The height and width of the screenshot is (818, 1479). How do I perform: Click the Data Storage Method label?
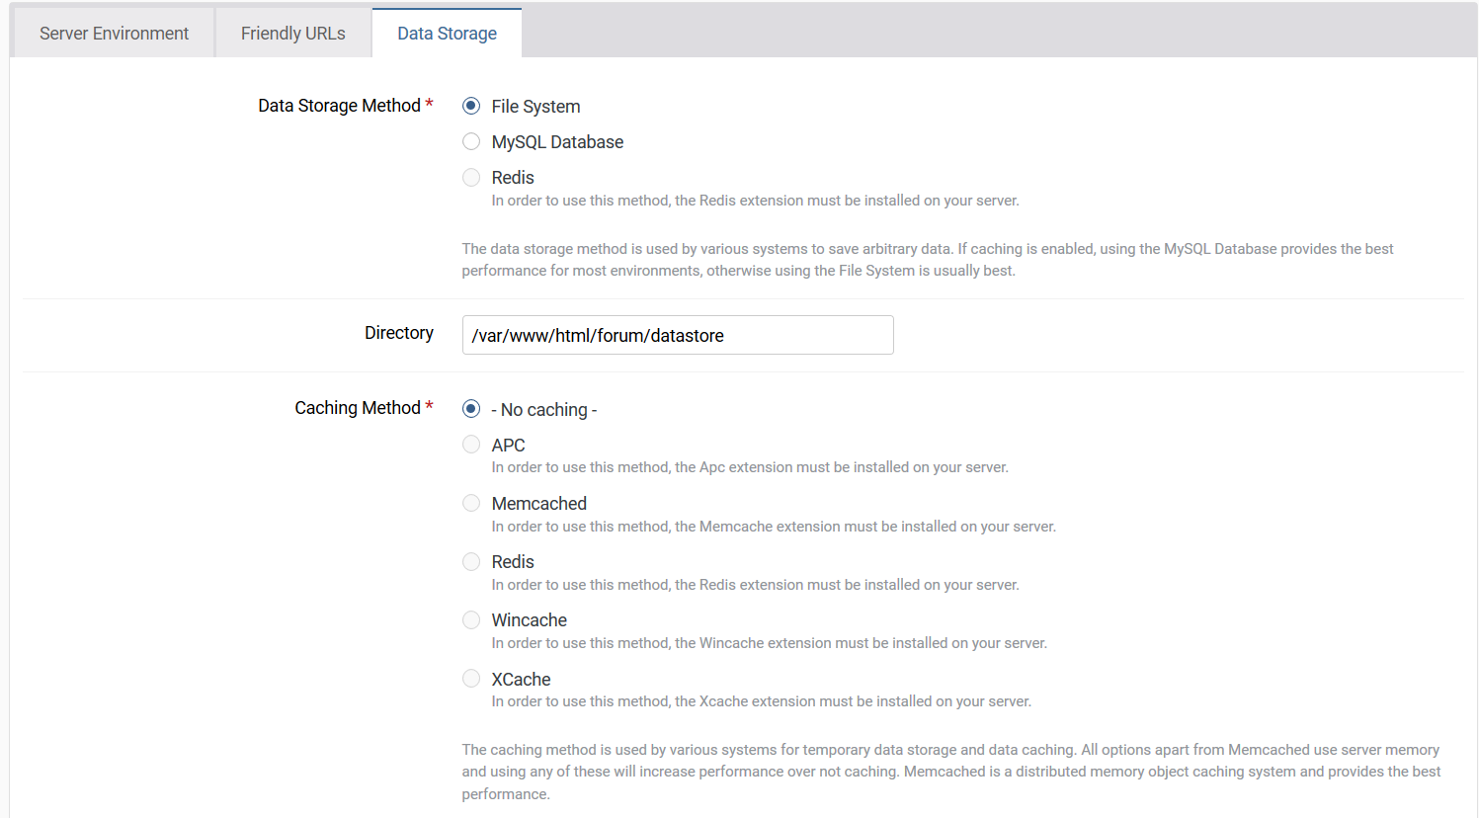point(346,106)
